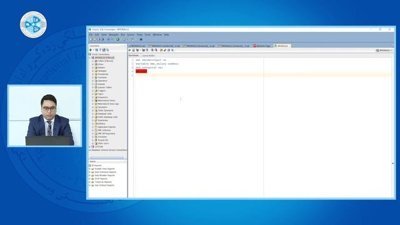Image resolution: width=400 pixels, height=225 pixels.
Task: Select the OLAP Reports item
Action: (101, 179)
